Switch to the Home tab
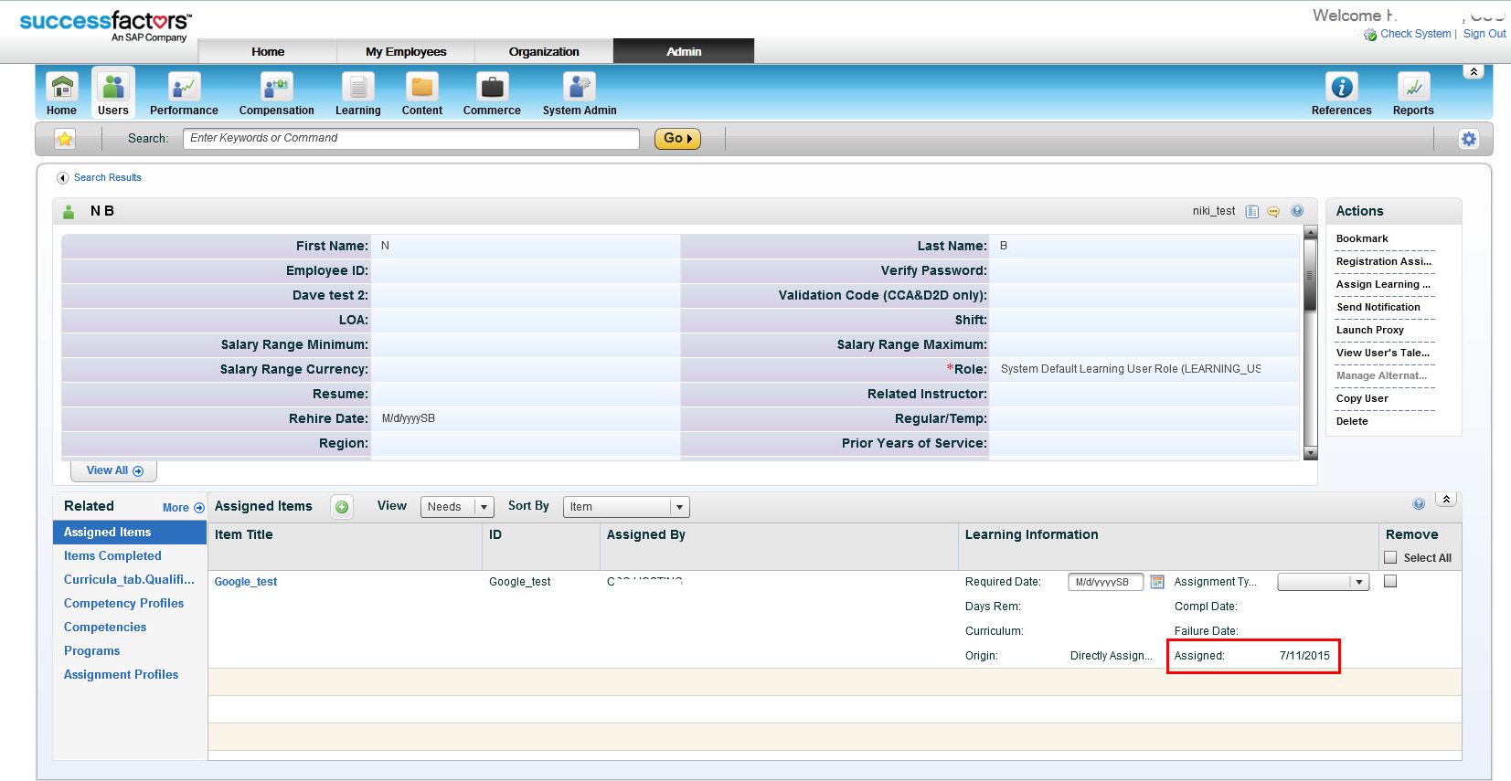This screenshot has width=1511, height=781. click(268, 51)
